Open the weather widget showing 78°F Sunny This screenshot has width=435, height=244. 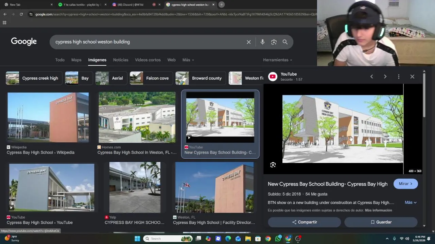(12, 238)
